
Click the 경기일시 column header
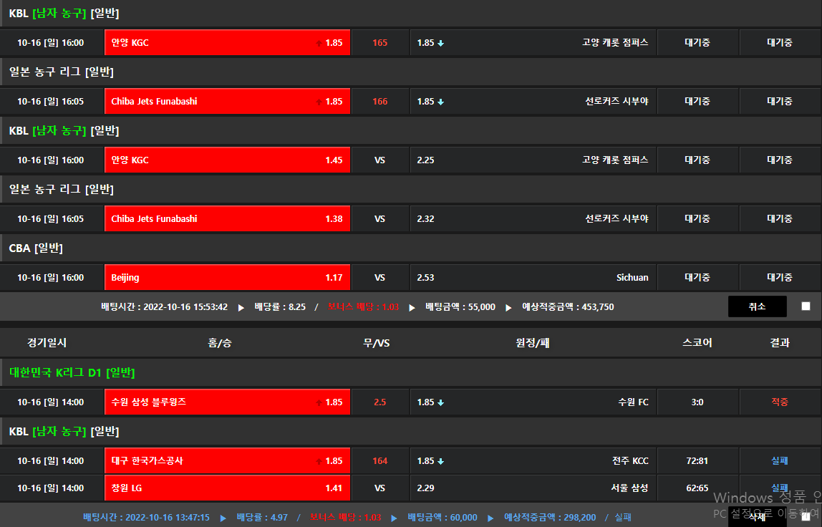pyautogui.click(x=47, y=343)
